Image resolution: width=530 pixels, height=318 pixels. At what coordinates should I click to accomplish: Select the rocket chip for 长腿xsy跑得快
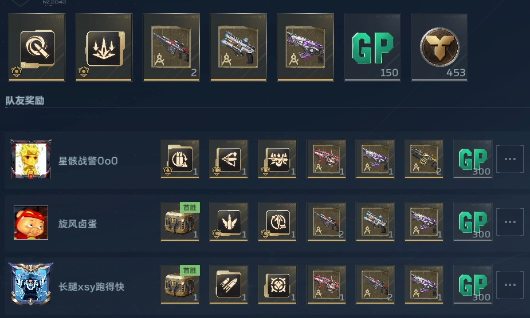[x=229, y=285]
